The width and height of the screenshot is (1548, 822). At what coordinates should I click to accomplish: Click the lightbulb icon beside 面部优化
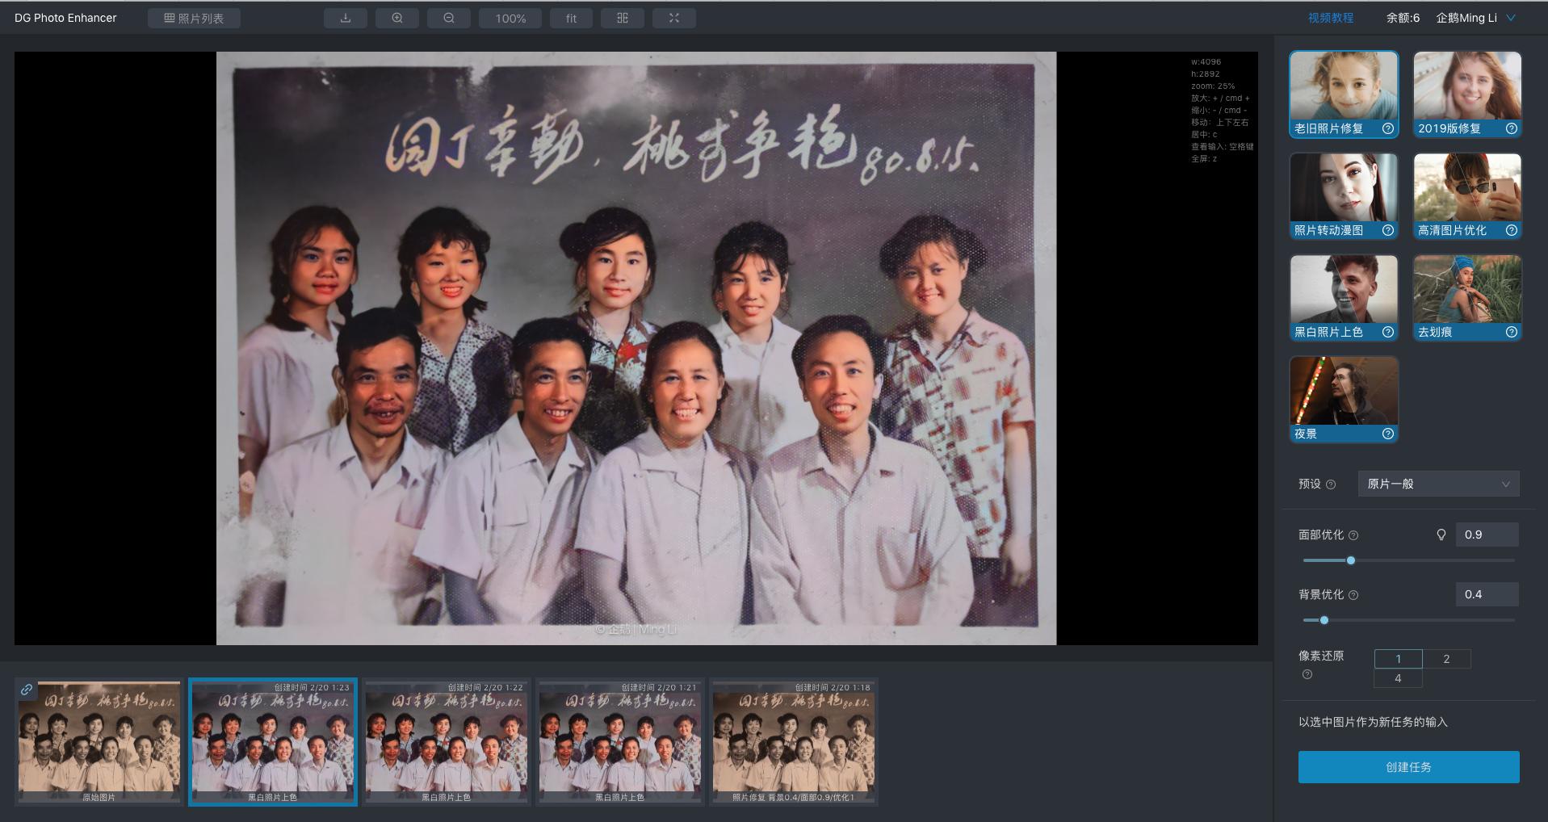(1441, 534)
